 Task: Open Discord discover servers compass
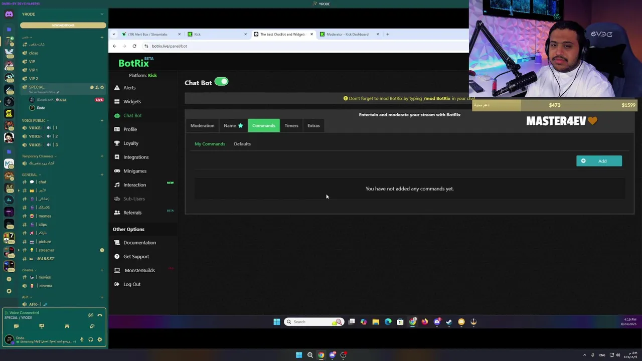click(x=9, y=291)
